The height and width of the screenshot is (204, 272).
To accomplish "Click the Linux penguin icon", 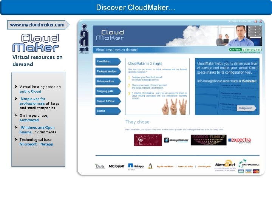I will click(x=150, y=166).
